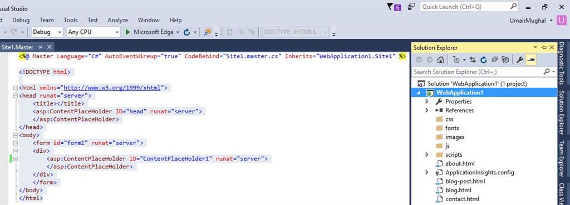
Task: Open the Analyze menu
Action: point(118,21)
